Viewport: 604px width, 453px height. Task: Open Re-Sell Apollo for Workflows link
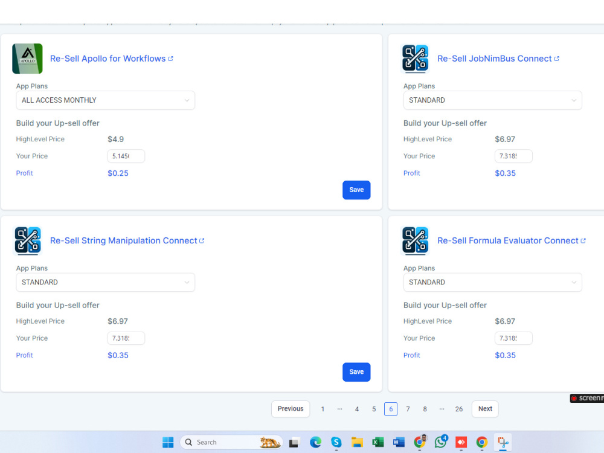(108, 59)
